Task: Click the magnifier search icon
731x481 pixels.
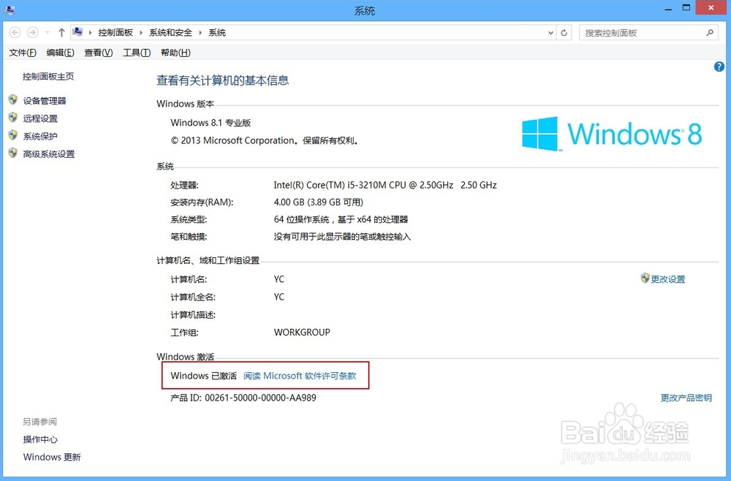Action: click(710, 33)
